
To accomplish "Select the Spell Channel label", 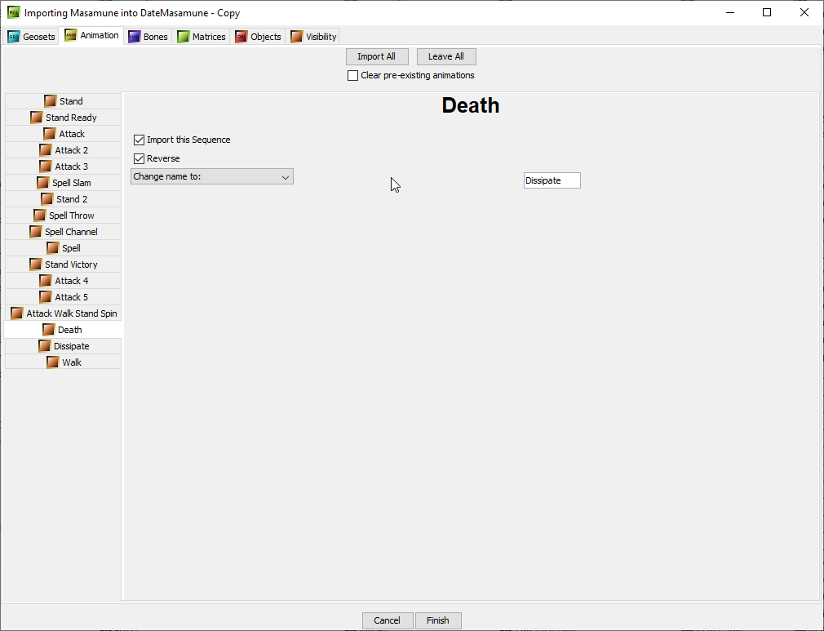I will tap(71, 231).
